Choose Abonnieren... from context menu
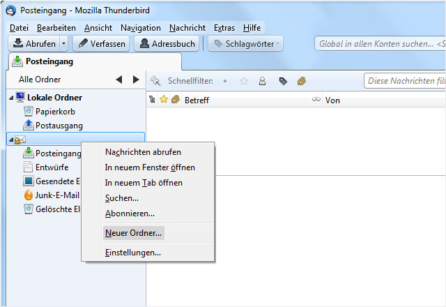Viewport: 446px width, 307px height. pyautogui.click(x=130, y=214)
